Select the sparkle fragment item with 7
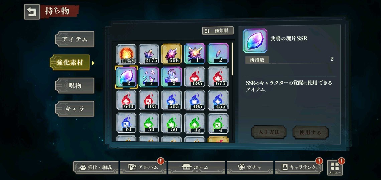This screenshot has height=180, width=381. point(149,77)
